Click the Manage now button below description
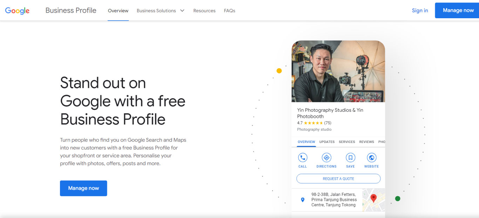 click(x=83, y=188)
